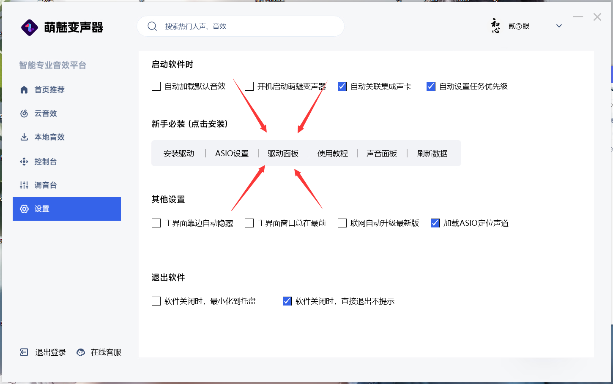Viewport: 613px width, 384px height.
Task: Click the mixer sliders icon beside 调音台
Action: point(24,185)
